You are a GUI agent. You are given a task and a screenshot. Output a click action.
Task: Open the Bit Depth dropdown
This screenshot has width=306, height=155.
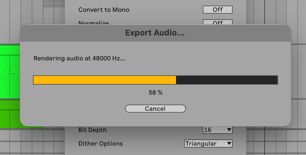pyautogui.click(x=217, y=129)
